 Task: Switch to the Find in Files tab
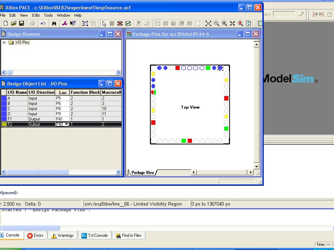[x=129, y=235]
